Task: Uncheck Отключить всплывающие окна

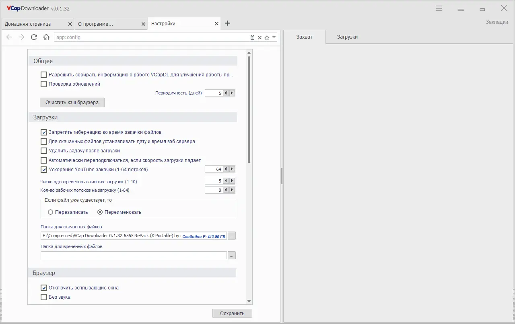Action: (x=44, y=288)
